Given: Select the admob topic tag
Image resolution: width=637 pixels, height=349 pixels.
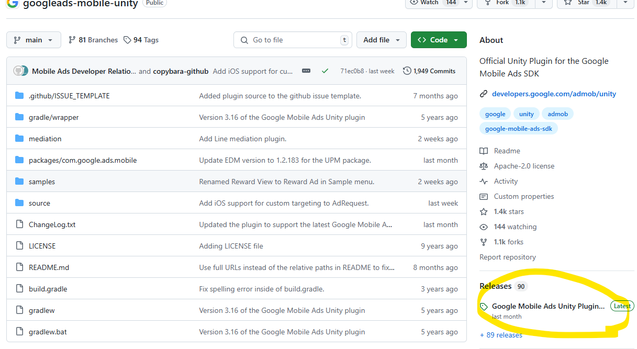Looking at the screenshot, I should point(558,114).
